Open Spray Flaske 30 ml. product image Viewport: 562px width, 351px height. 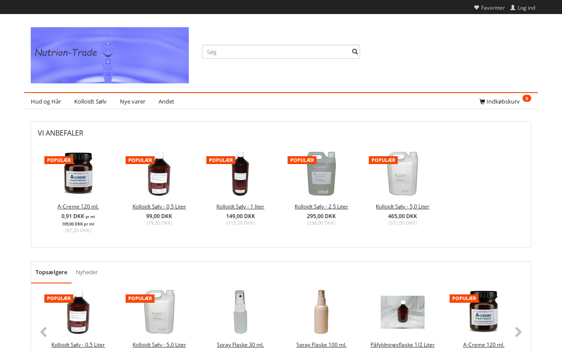click(x=241, y=312)
